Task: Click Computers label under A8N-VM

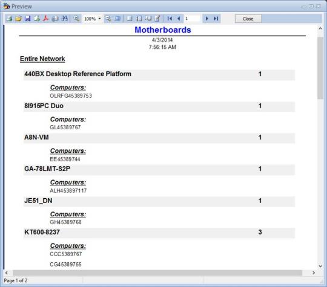Action: pos(68,151)
